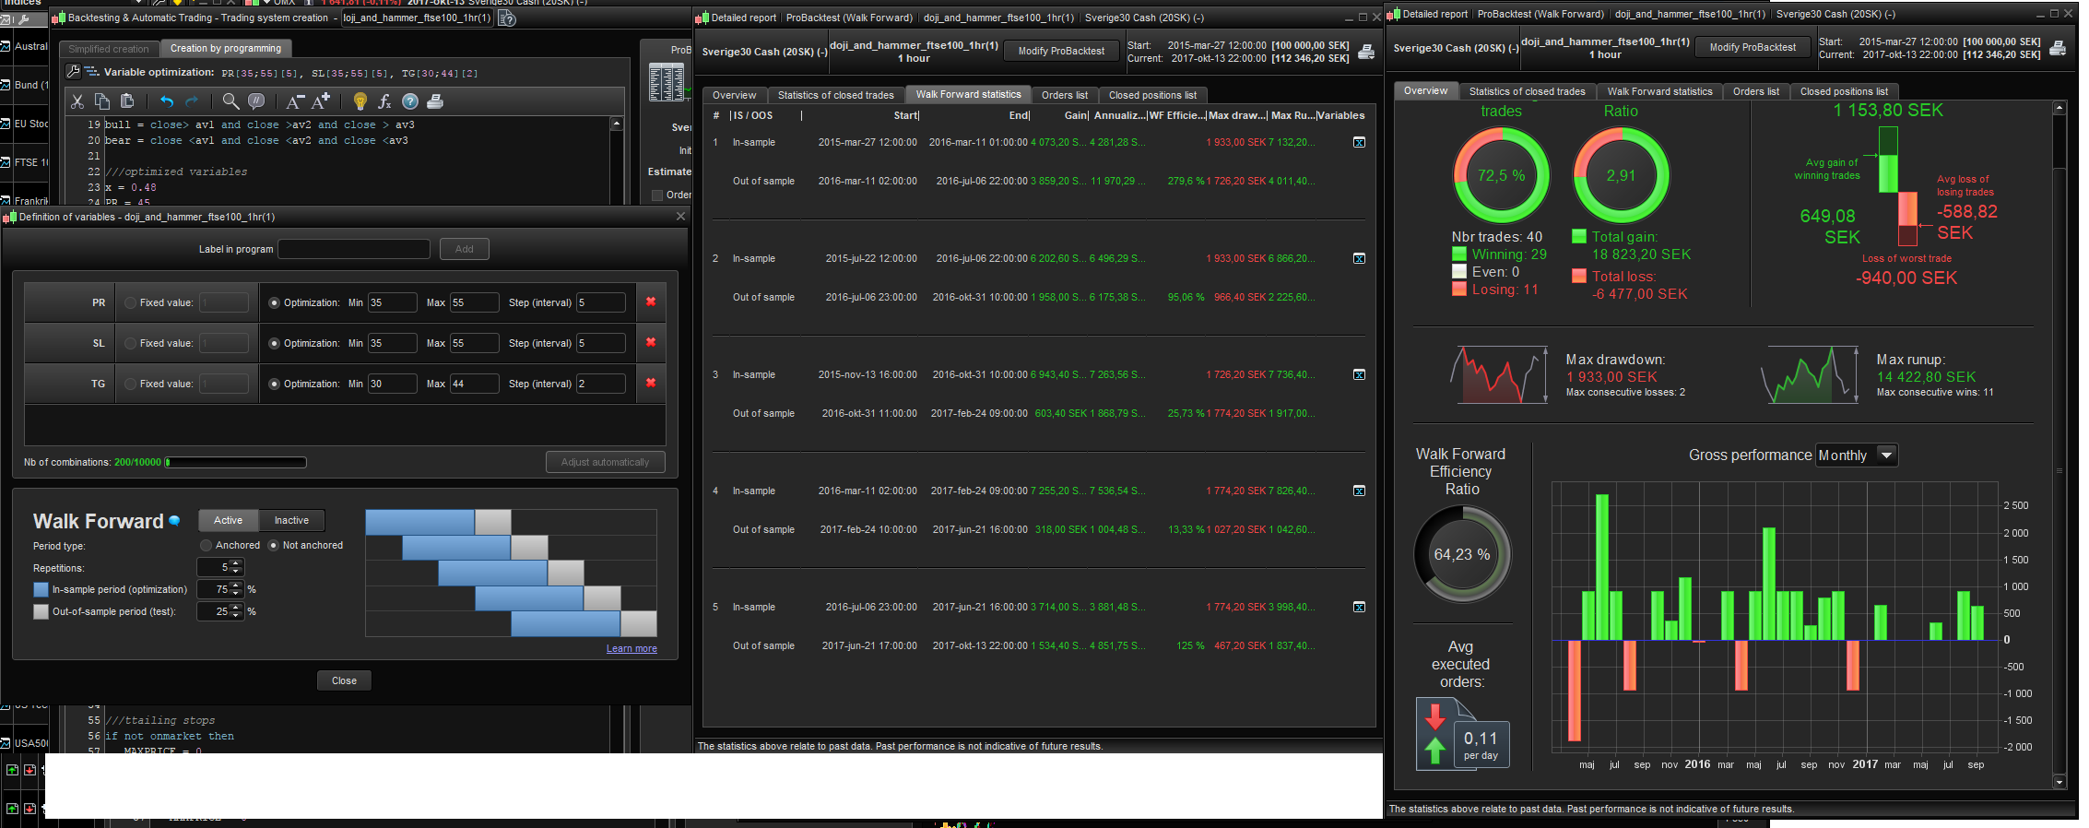Click the wrench icon beside Variable optimization
The width and height of the screenshot is (2089, 828).
(x=74, y=72)
